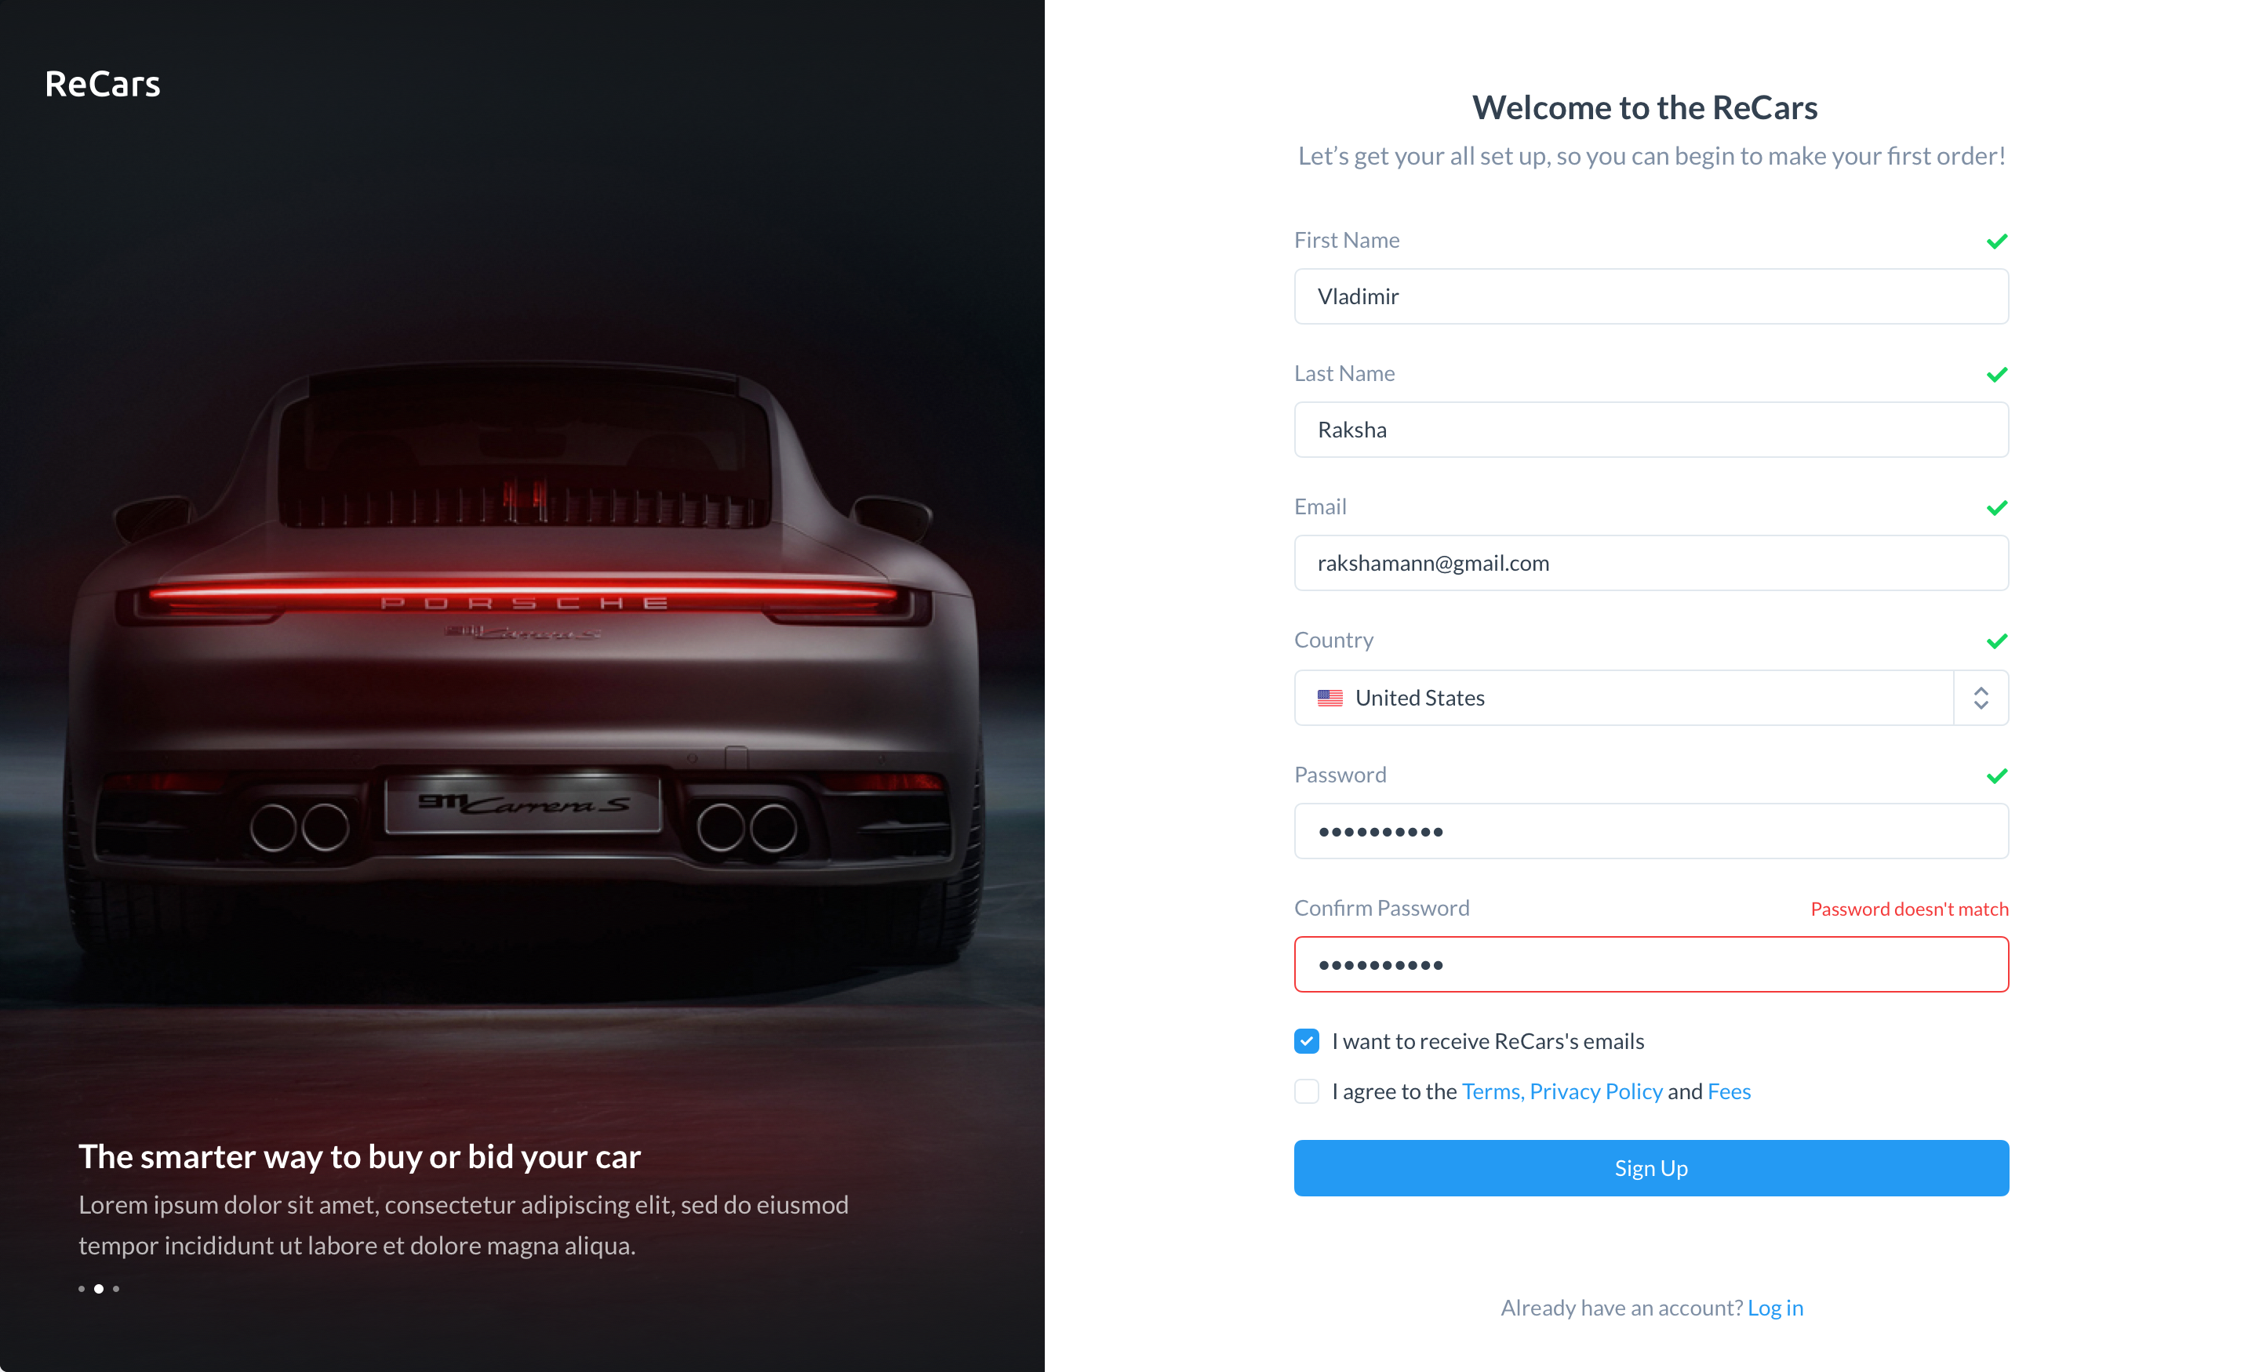This screenshot has height=1372, width=2259.
Task: Click the Privacy Policy link
Action: [1598, 1091]
